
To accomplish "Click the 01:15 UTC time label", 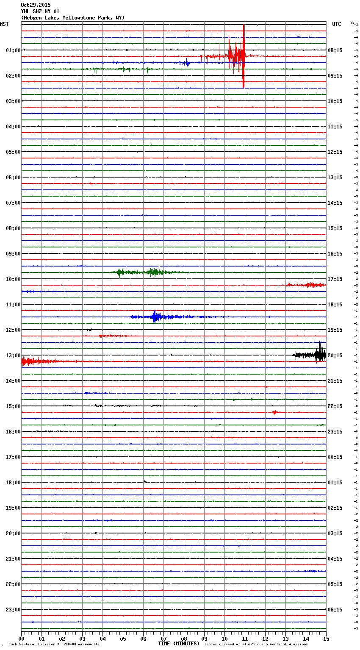I will (335, 482).
